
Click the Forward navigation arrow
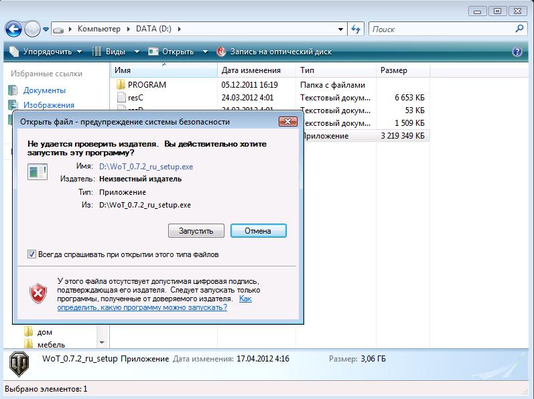click(x=32, y=29)
